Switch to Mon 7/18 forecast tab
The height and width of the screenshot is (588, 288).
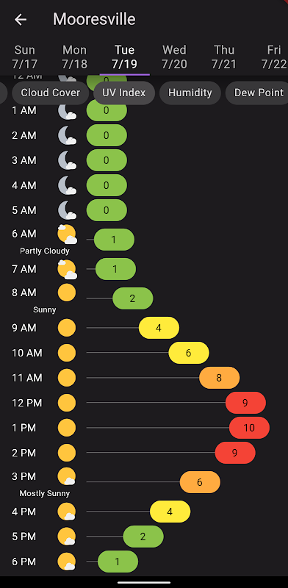[x=75, y=57]
